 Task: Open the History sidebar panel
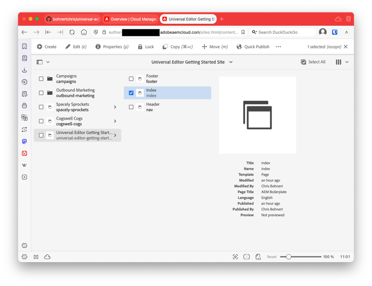[24, 82]
